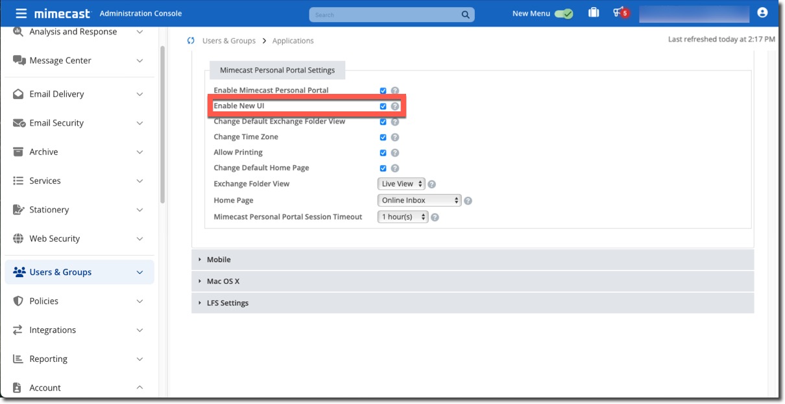The width and height of the screenshot is (785, 404).
Task: Open the user profile account icon
Action: click(763, 12)
